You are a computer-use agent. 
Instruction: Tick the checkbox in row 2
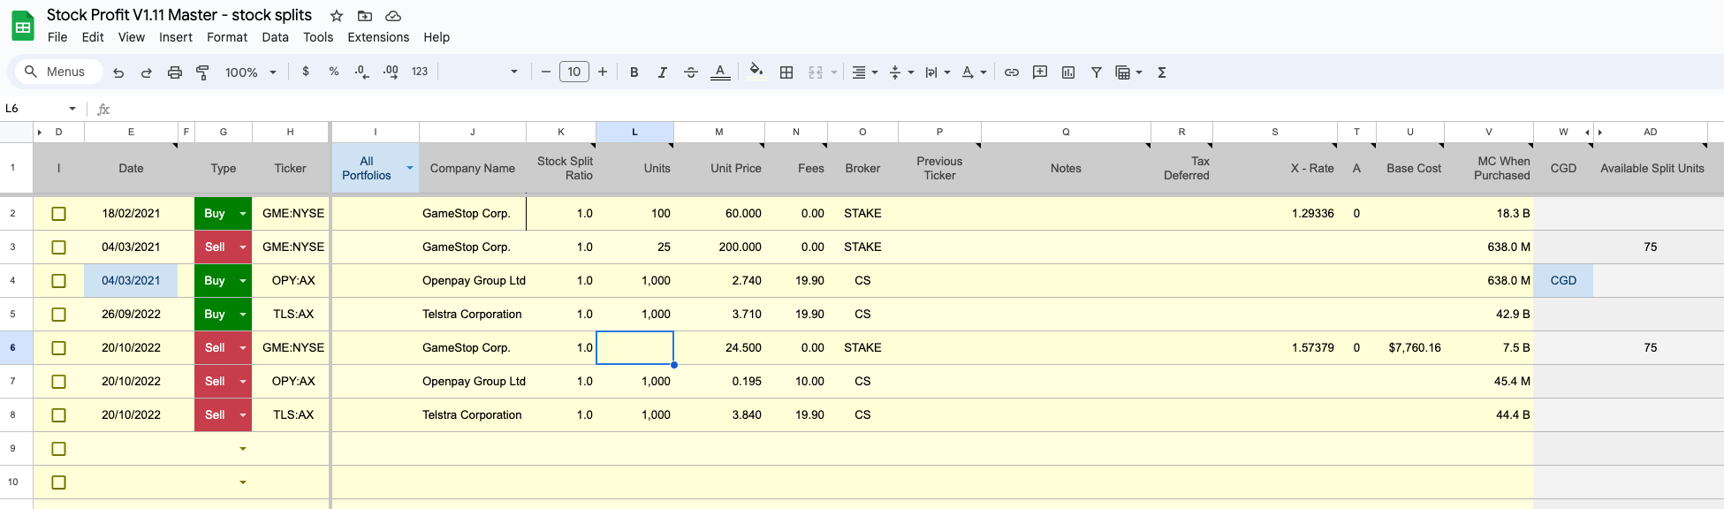pos(59,214)
